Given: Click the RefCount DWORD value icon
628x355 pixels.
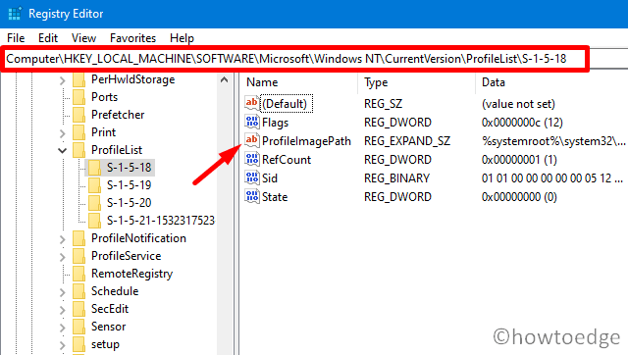Looking at the screenshot, I should pyautogui.click(x=252, y=159).
